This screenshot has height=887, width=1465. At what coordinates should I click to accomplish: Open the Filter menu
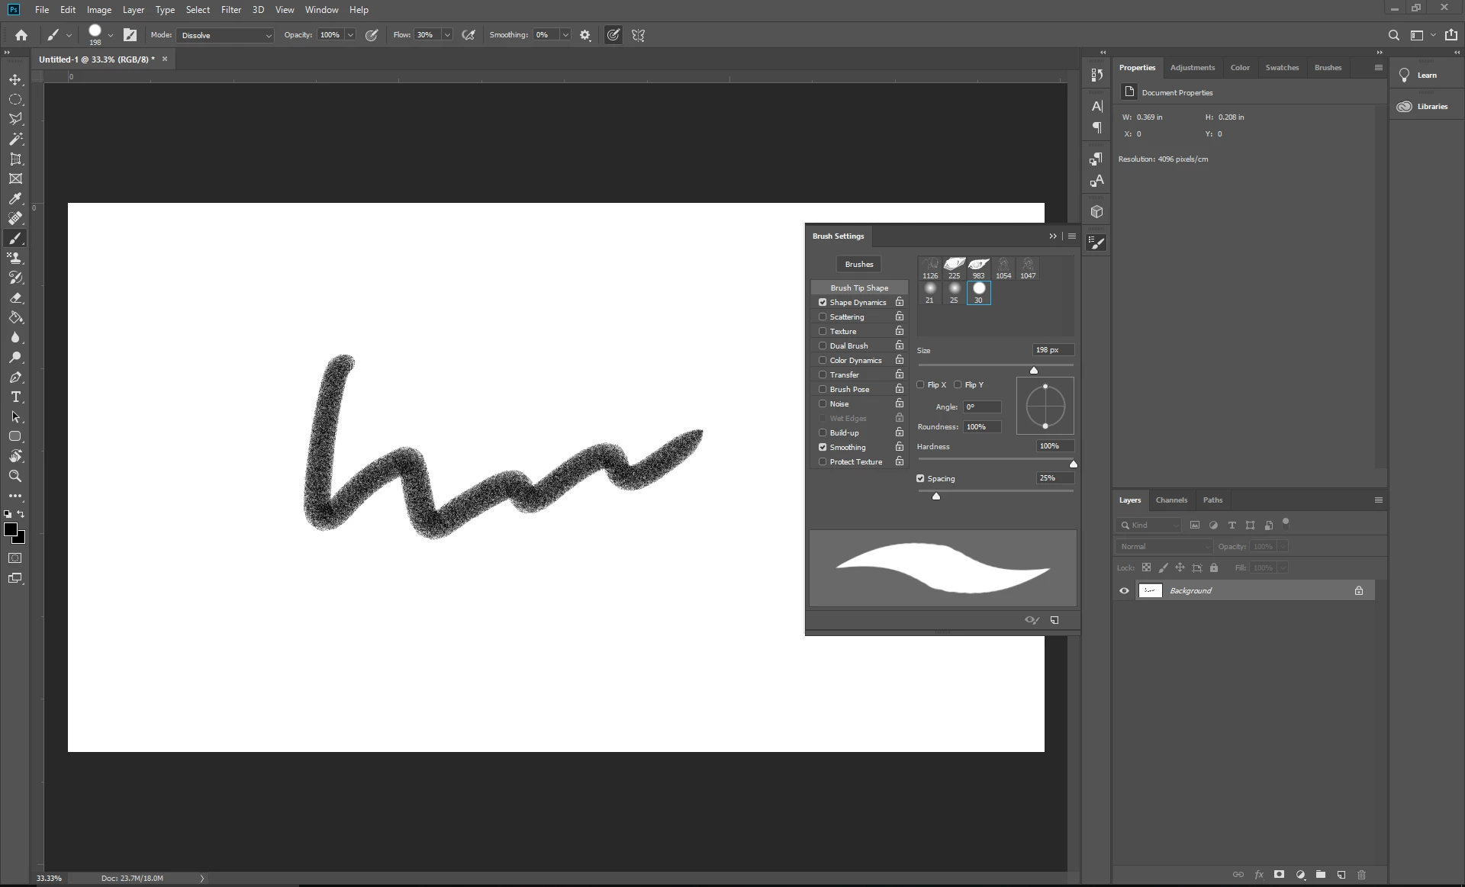tap(230, 10)
